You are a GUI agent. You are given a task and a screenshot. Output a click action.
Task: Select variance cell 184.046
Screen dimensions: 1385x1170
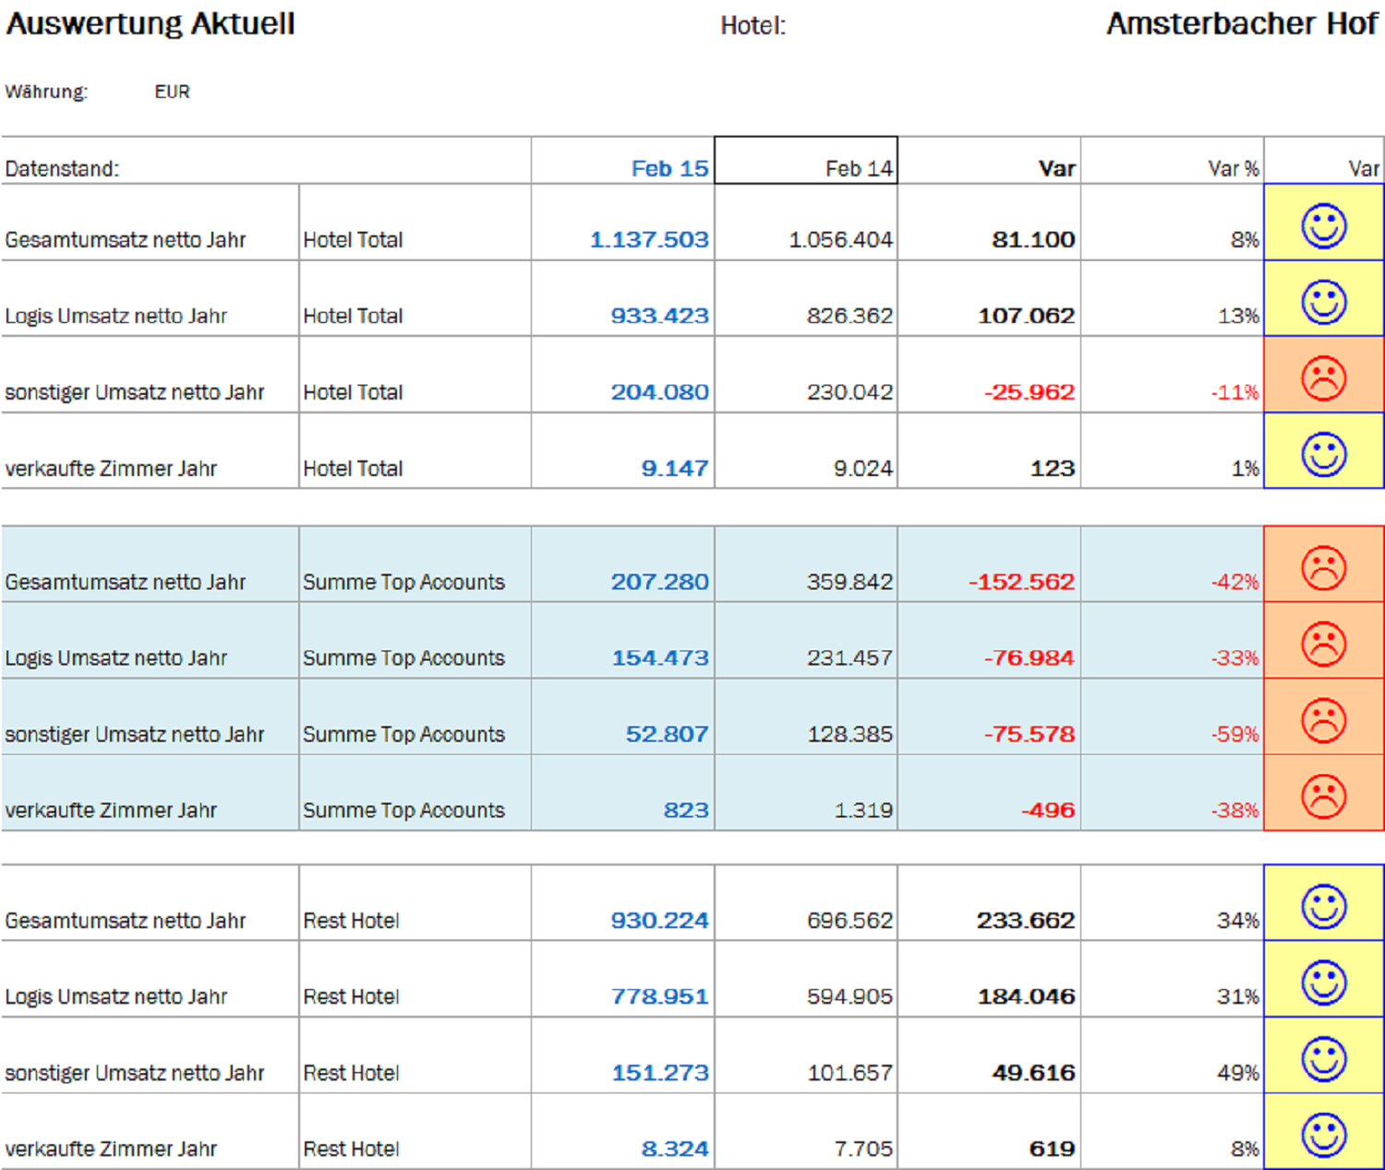989,980
